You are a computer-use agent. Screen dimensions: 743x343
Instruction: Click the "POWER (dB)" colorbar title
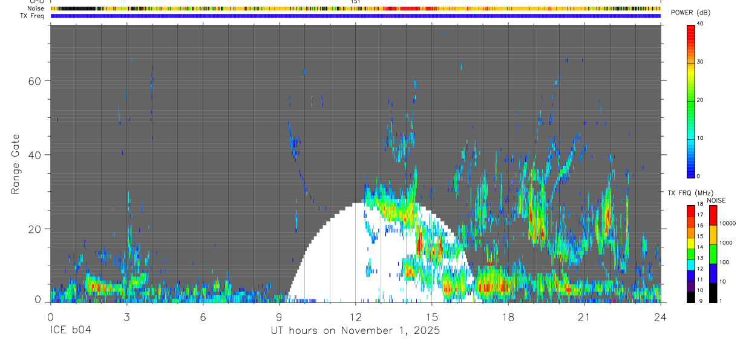pos(690,13)
